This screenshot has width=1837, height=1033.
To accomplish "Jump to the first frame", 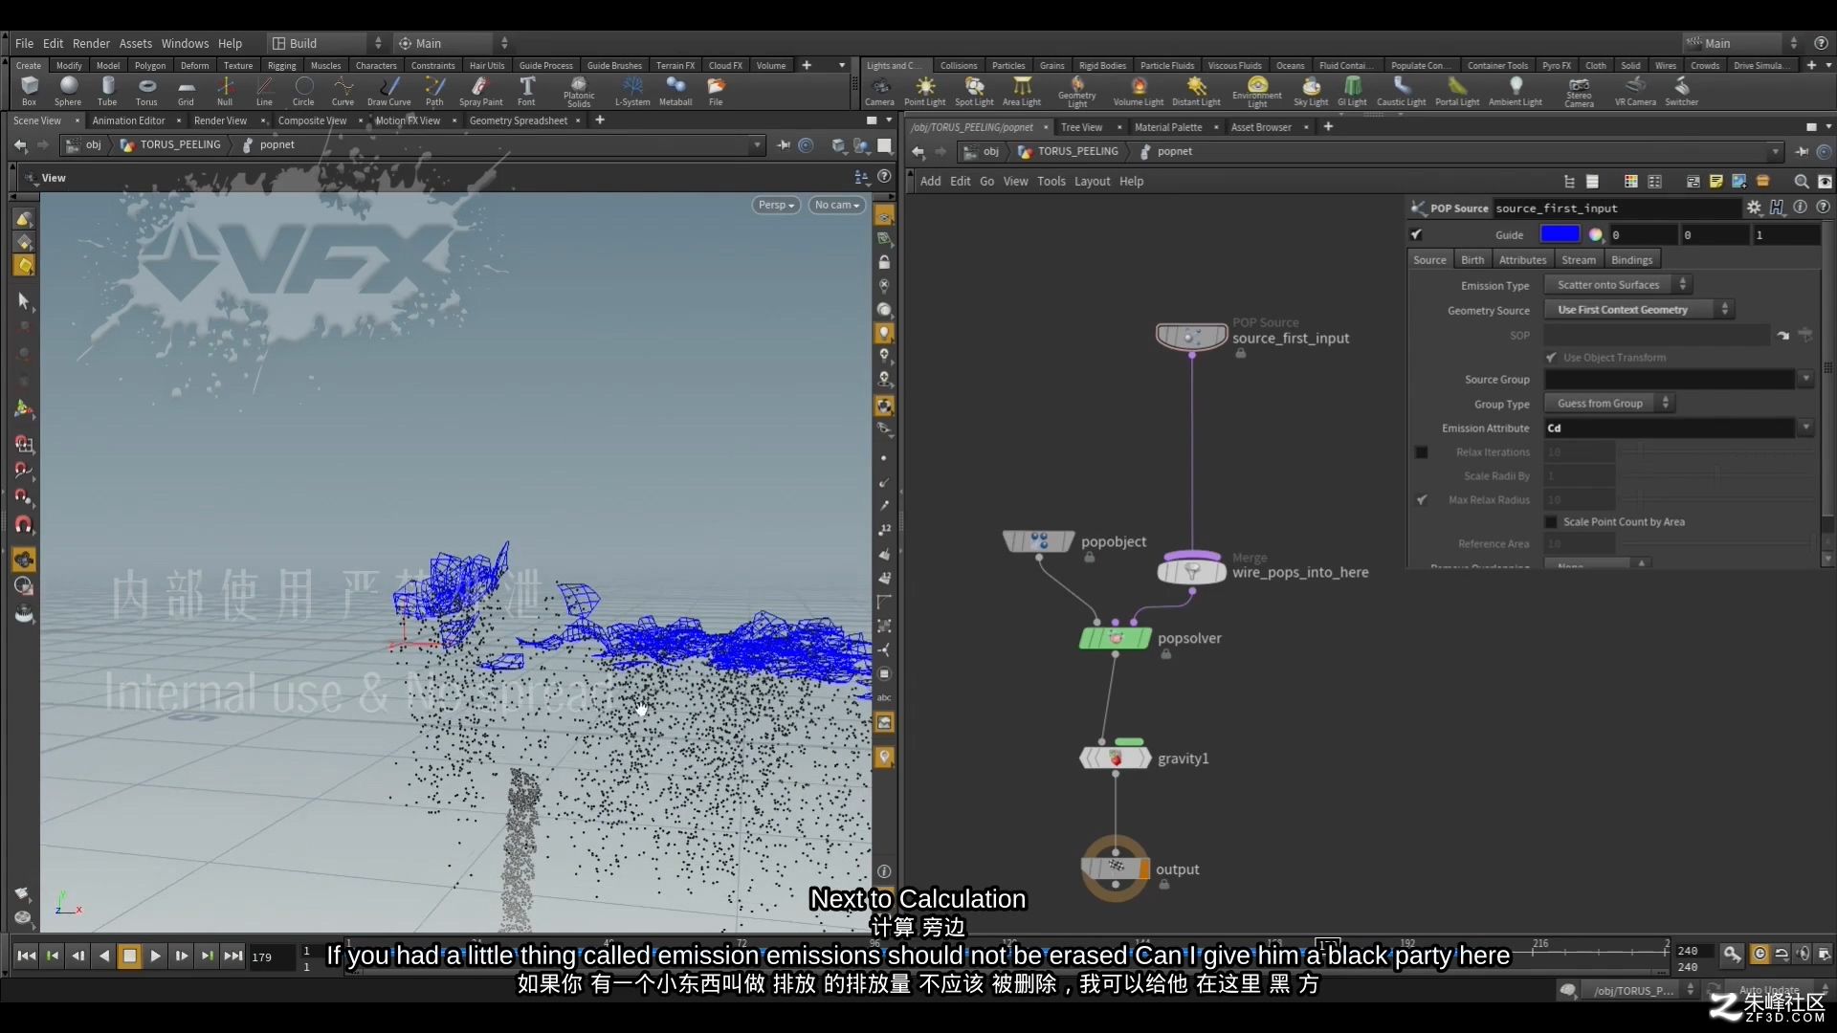I will (x=27, y=956).
